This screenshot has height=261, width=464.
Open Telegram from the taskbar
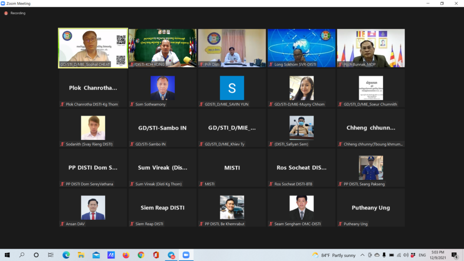click(171, 255)
